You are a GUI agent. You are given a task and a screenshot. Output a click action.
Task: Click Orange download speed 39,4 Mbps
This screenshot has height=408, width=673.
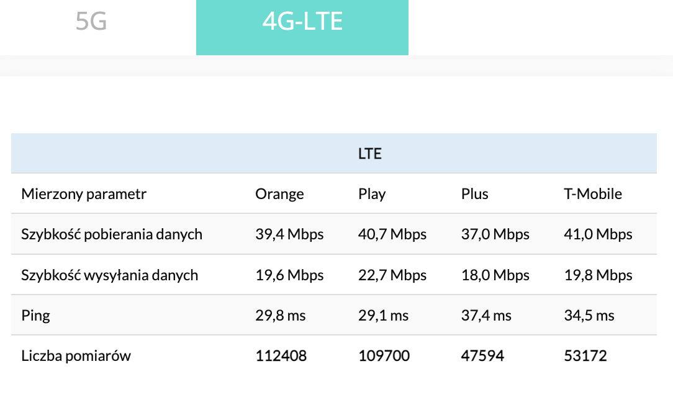click(x=289, y=234)
